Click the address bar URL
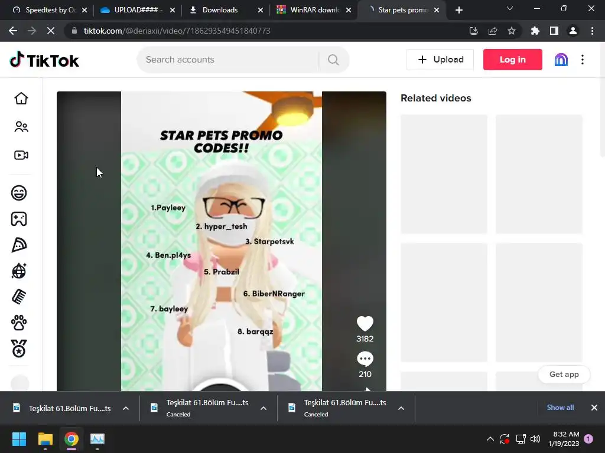This screenshot has height=453, width=605. point(177,31)
